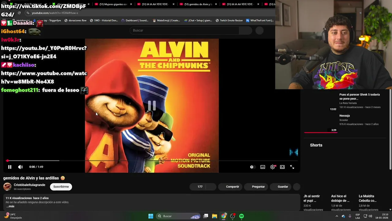Open the jChat • Setup bookmark
This screenshot has width=392, height=221.
(198, 21)
